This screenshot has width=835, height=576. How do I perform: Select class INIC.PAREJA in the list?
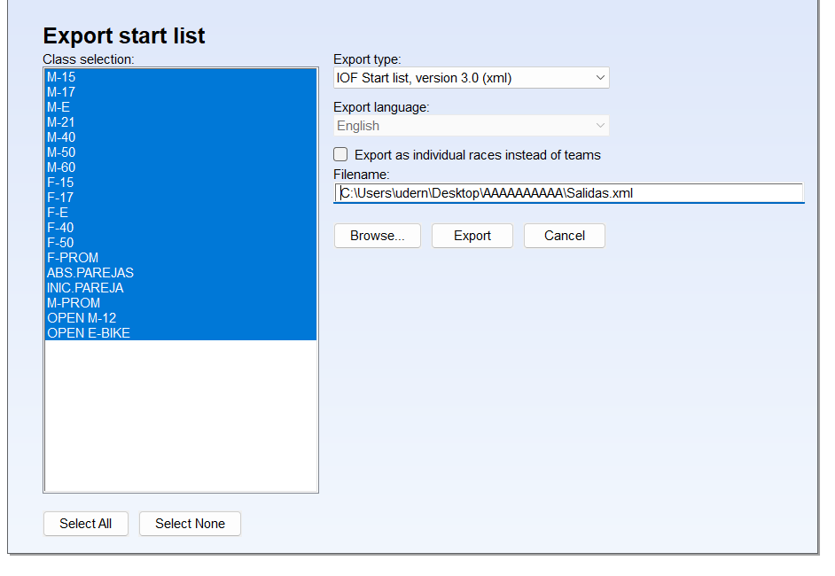click(181, 288)
